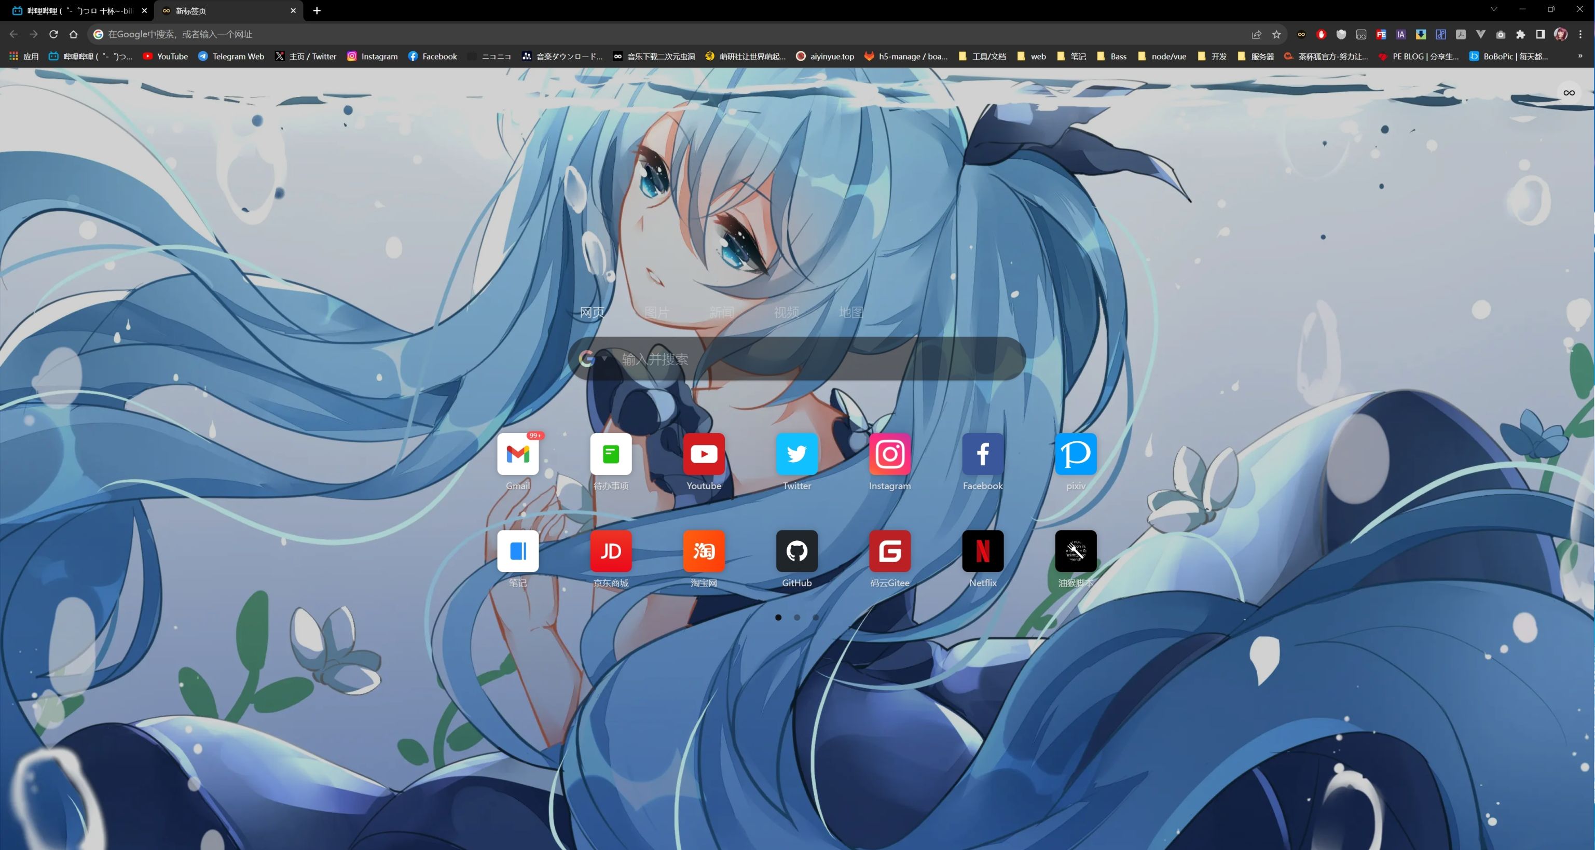1595x850 pixels.
Task: Open the Telegram Web bookmark
Action: (231, 57)
